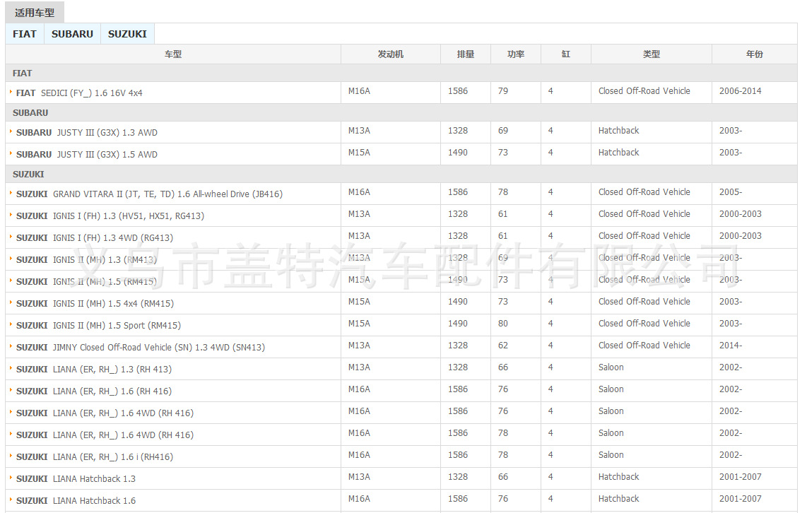This screenshot has width=807, height=513.
Task: Select Hatchback type in JUSTY III 1.5 AWD row
Action: click(618, 153)
